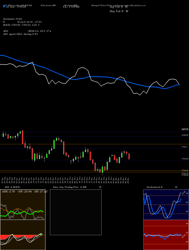Viewport: 189px width, 250px height.
Task: Click the MACD: 1769.89, 1765.91, 3.48 line
Action: [22, 25]
